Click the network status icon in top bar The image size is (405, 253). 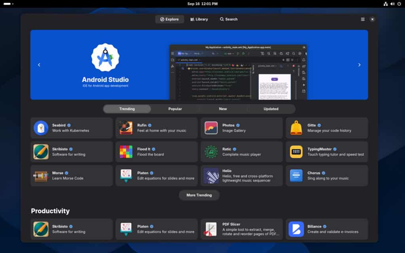386,4
